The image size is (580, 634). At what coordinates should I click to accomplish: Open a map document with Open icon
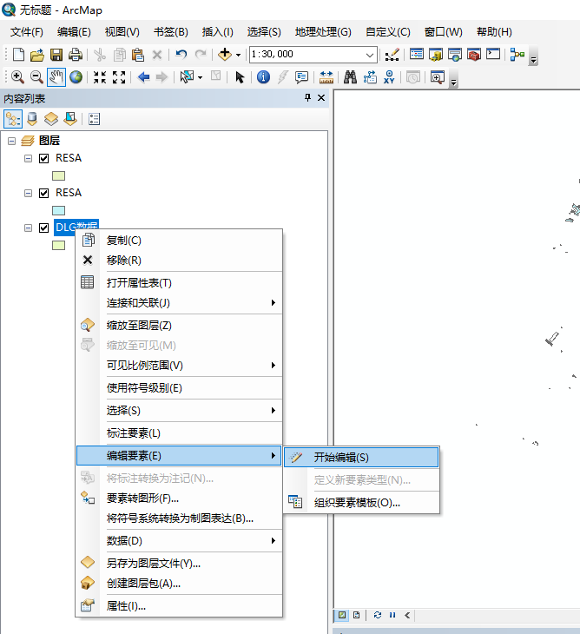click(37, 54)
